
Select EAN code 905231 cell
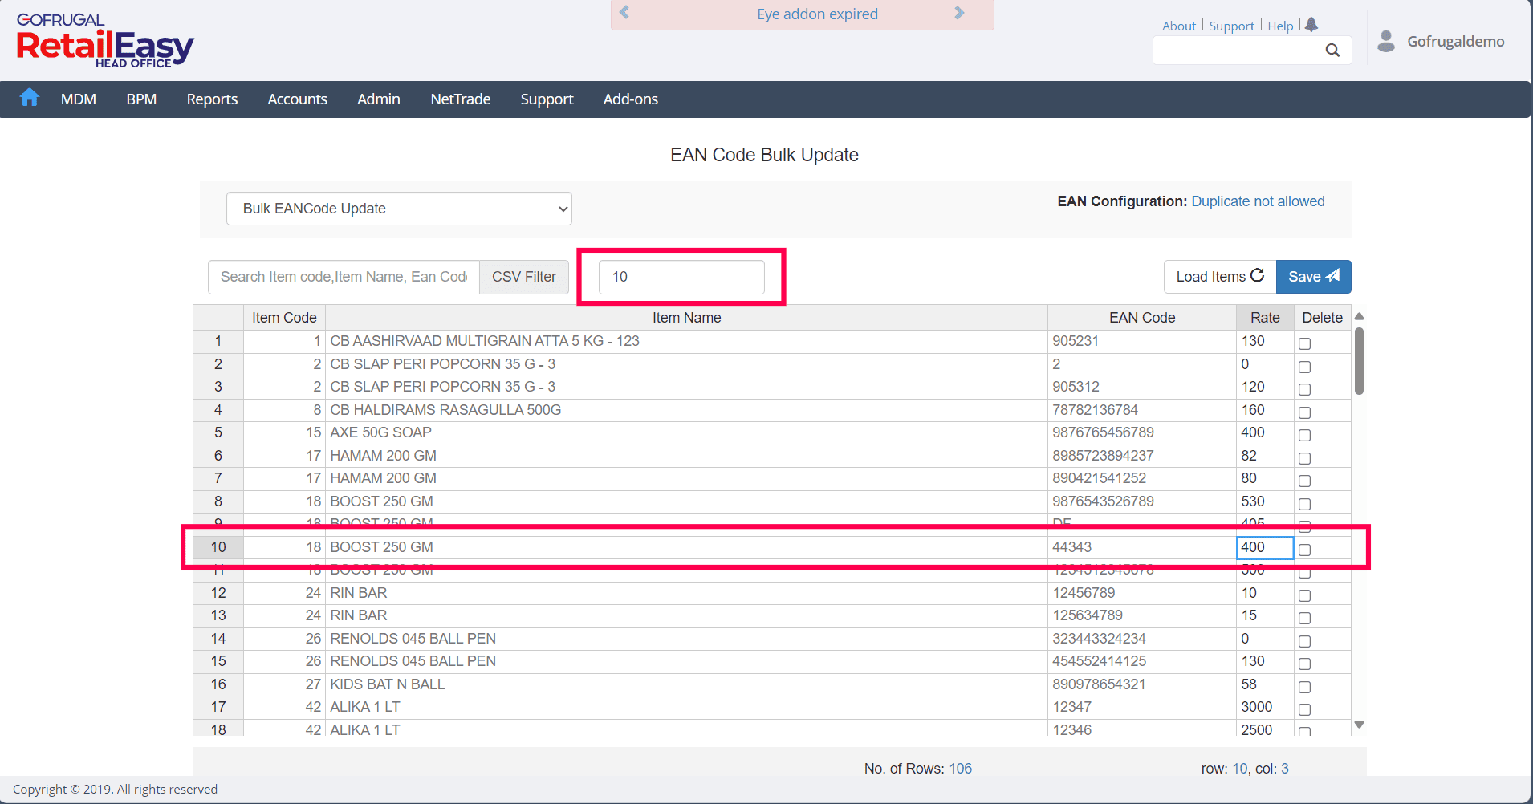[x=1142, y=341]
